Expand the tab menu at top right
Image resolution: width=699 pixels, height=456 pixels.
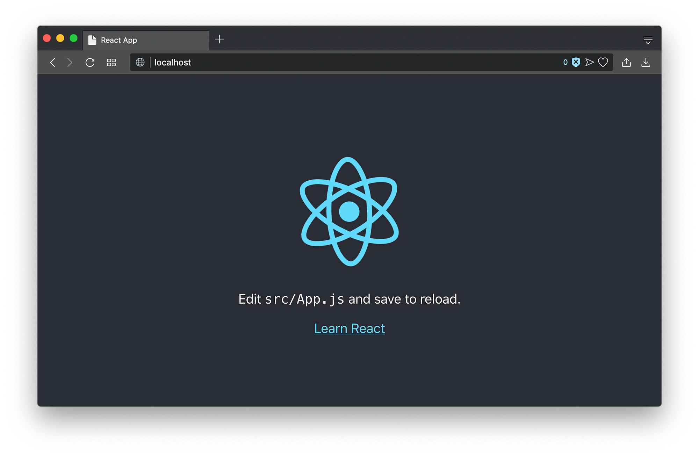point(648,40)
